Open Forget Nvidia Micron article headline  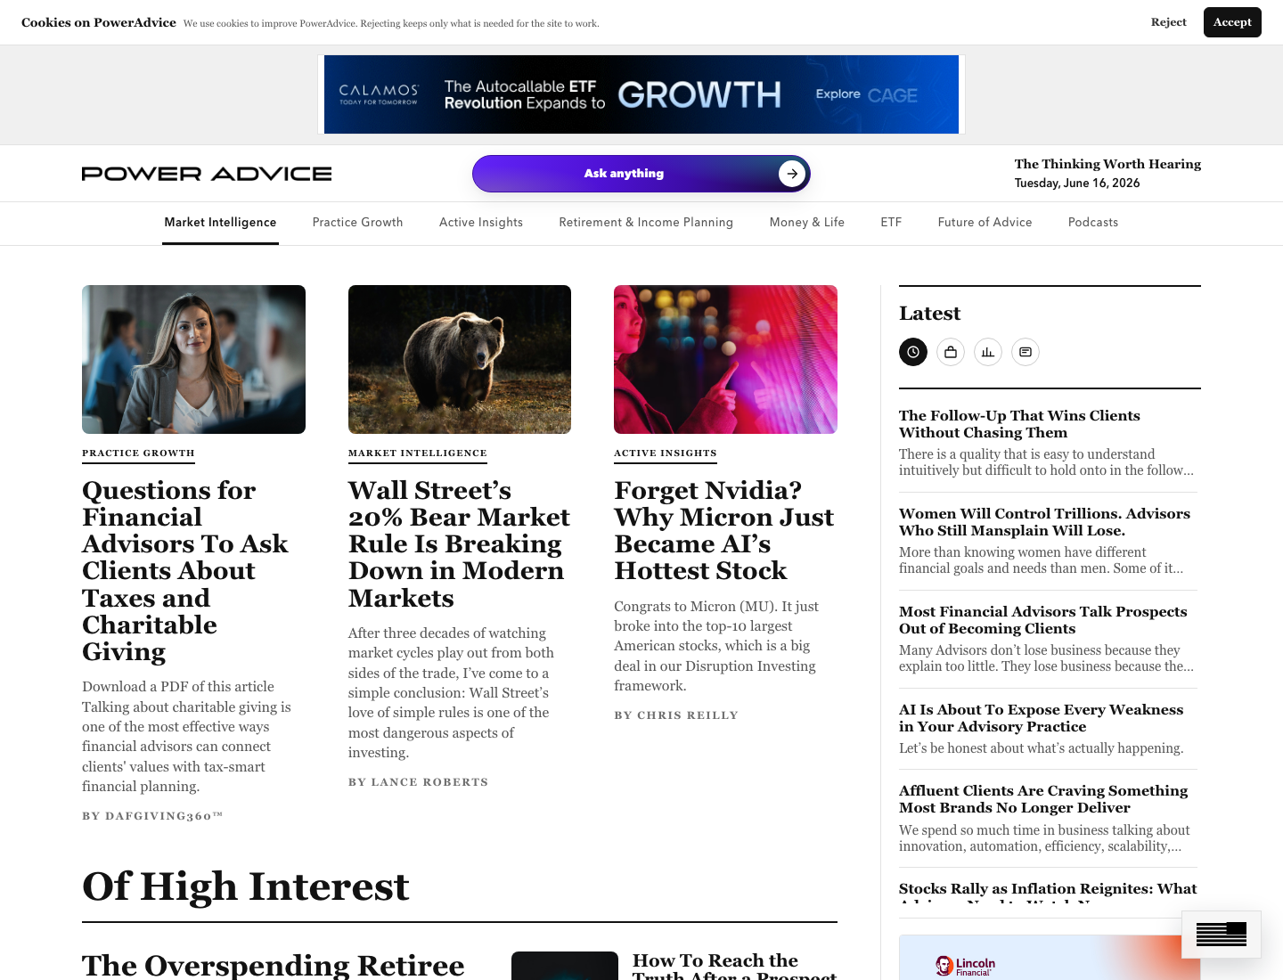coord(724,531)
